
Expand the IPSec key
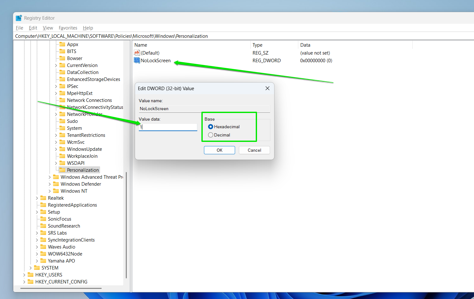tap(56, 86)
